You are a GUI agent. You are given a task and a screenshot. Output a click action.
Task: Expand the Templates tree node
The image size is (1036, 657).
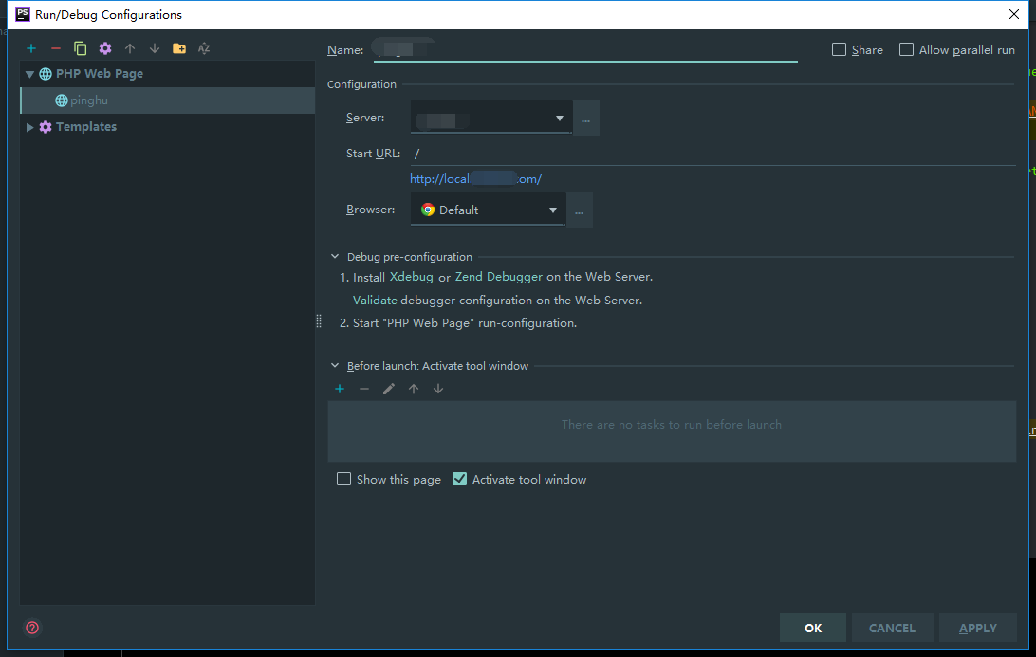(29, 127)
